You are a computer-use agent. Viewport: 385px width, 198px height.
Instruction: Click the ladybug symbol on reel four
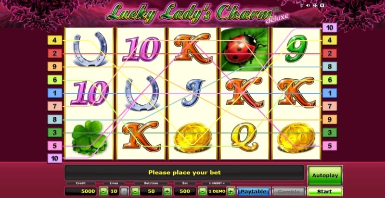click(244, 49)
